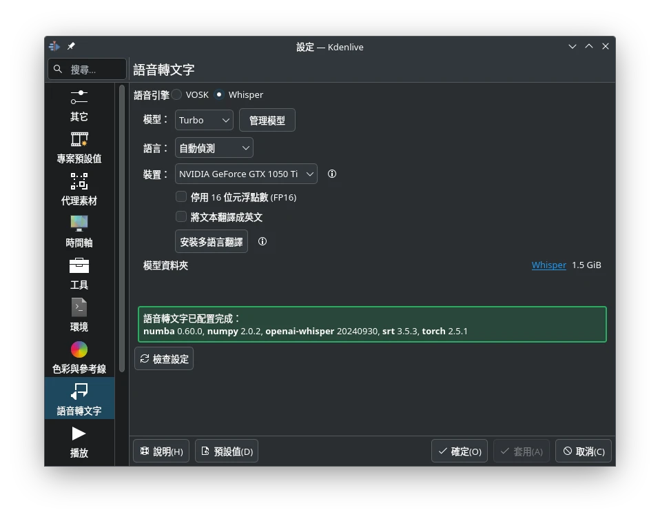The height and width of the screenshot is (519, 660).
Task: Expand the Turbo model dropdown
Action: tap(204, 120)
